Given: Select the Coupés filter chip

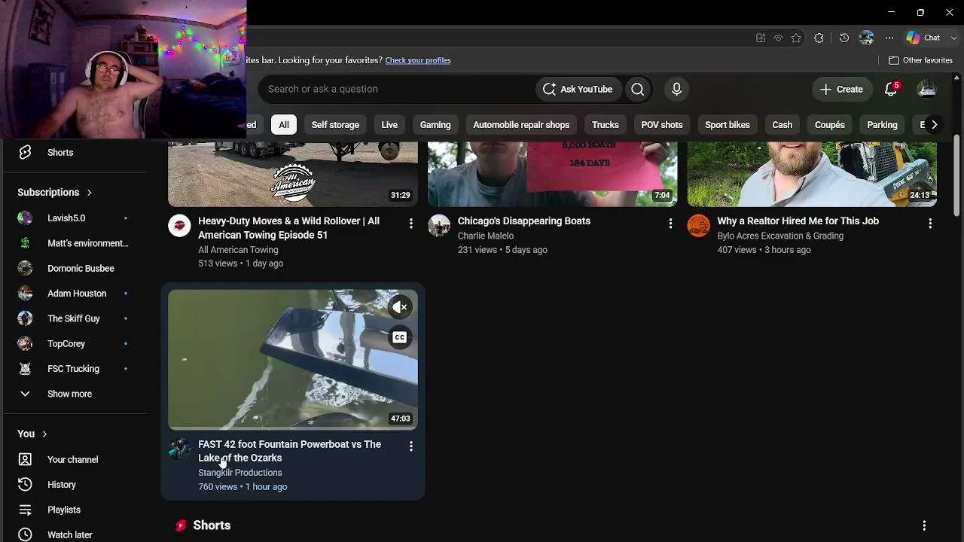Looking at the screenshot, I should point(830,125).
